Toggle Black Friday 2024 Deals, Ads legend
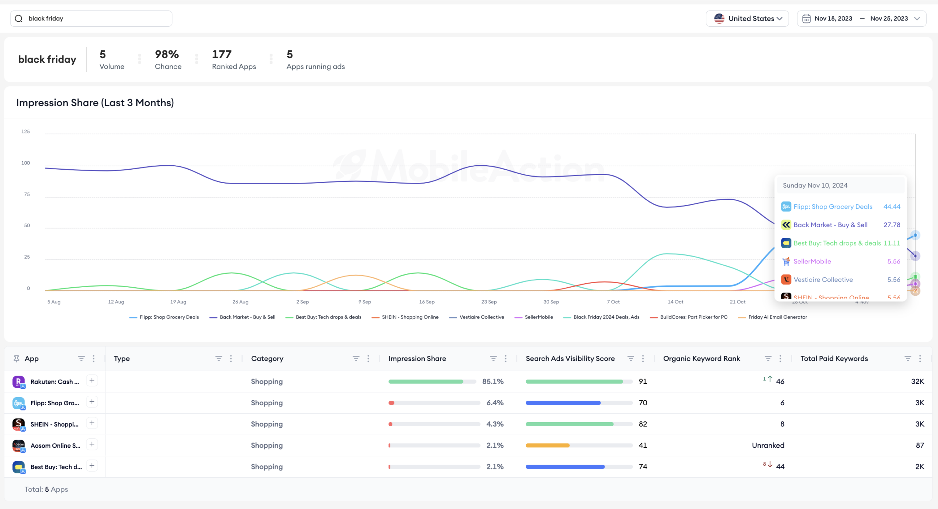This screenshot has width=938, height=509. click(601, 317)
